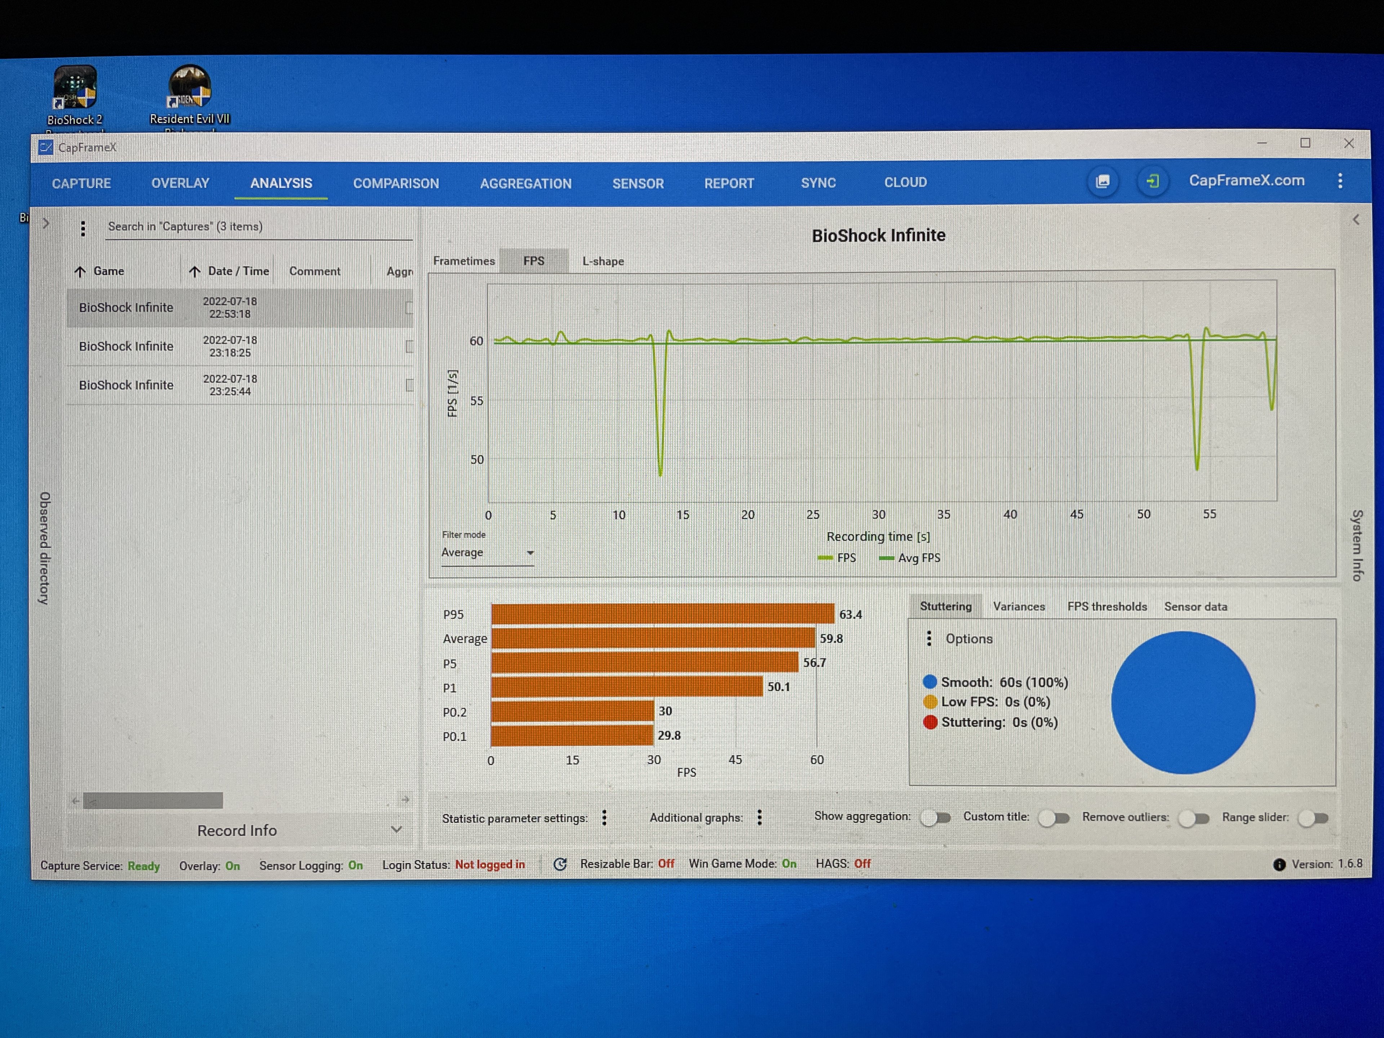Enable the Show aggregation toggle

(x=935, y=818)
